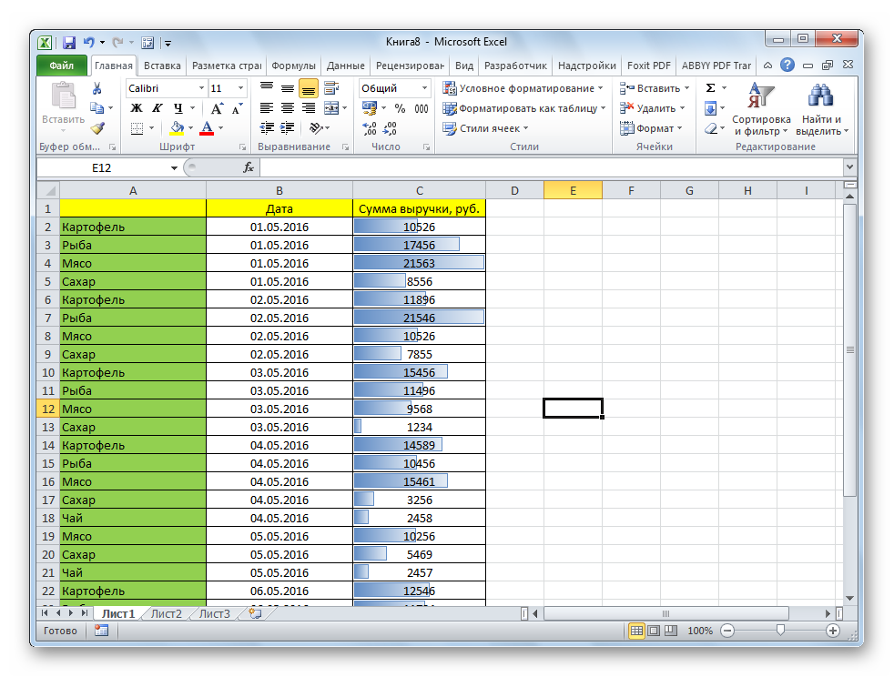Open the Excel Help question mark icon

click(x=787, y=66)
